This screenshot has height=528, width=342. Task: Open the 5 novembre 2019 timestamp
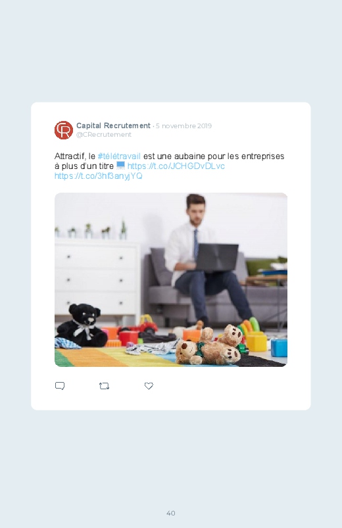click(x=183, y=126)
